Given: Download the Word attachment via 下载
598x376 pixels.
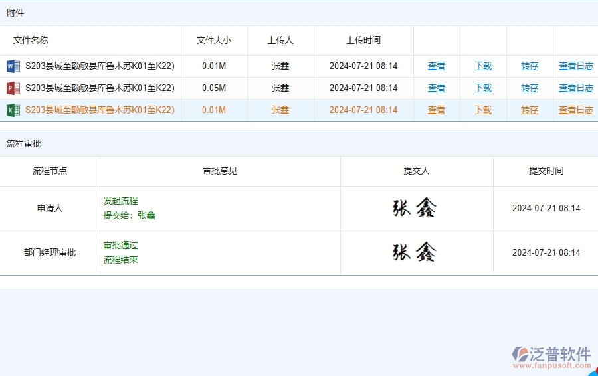Looking at the screenshot, I should coord(483,66).
